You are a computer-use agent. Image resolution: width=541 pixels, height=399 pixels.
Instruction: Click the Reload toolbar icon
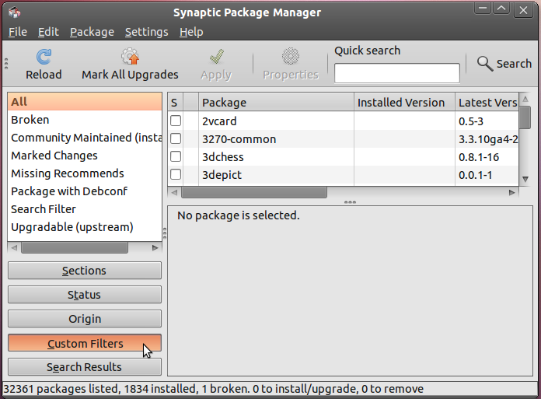coord(44,57)
